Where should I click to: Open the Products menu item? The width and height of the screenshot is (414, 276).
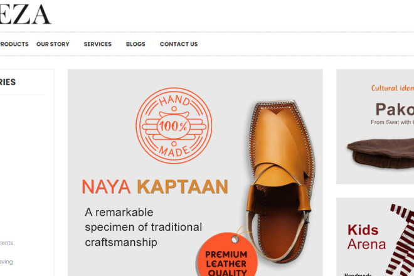(14, 44)
